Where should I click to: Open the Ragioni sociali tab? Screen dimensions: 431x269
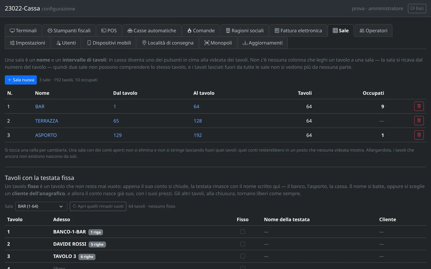(x=245, y=30)
